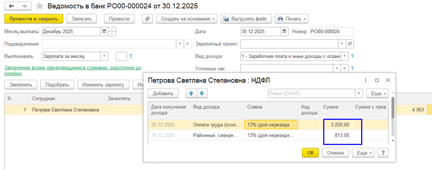Open Зарплатный проект in a new form
The image size is (432, 169).
(x=350, y=44)
